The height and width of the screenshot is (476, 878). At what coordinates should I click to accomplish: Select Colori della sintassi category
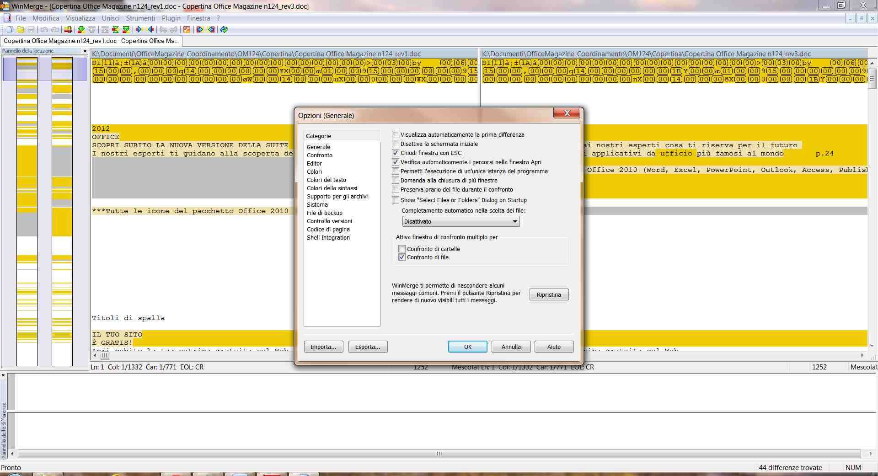[x=332, y=188]
